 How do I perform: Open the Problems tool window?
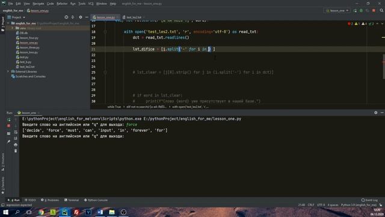click(x=50, y=200)
